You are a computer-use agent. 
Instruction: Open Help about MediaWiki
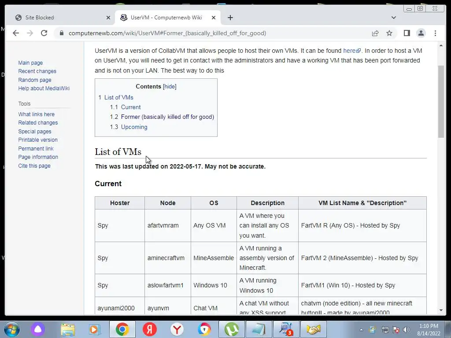[x=44, y=88]
